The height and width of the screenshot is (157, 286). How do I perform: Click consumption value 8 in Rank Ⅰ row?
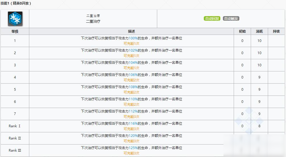click(x=259, y=126)
